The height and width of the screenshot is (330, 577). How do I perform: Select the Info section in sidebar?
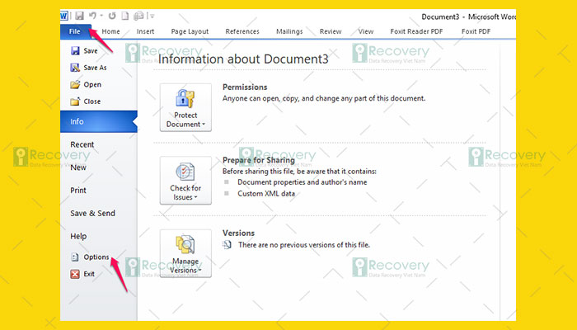(99, 121)
